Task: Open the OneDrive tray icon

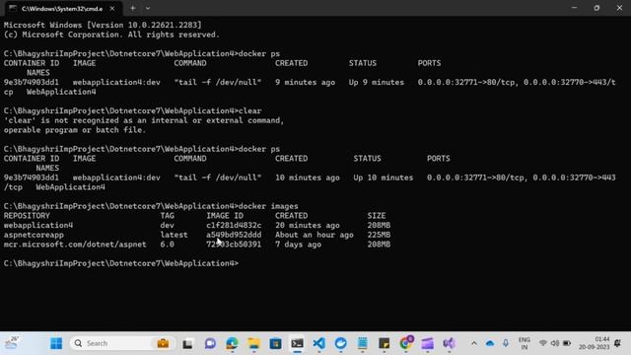Action: pyautogui.click(x=490, y=343)
